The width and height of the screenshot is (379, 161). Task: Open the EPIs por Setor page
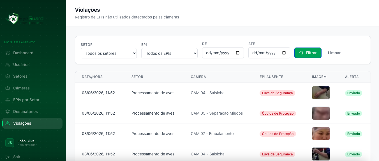click(32, 100)
